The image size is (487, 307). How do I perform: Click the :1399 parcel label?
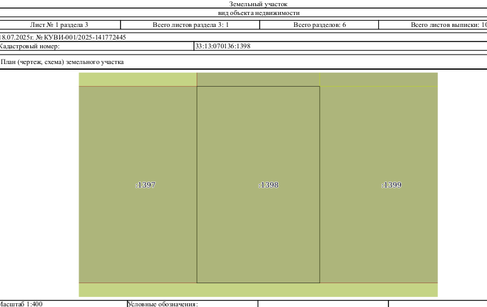coord(391,185)
